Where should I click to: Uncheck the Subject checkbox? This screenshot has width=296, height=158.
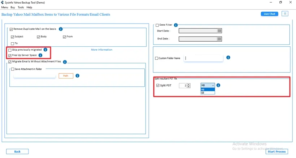pos(13,37)
